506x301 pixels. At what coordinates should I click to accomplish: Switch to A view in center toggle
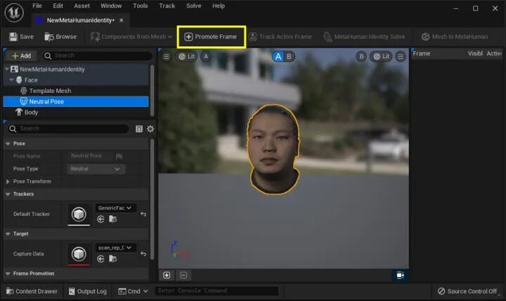pyautogui.click(x=278, y=56)
